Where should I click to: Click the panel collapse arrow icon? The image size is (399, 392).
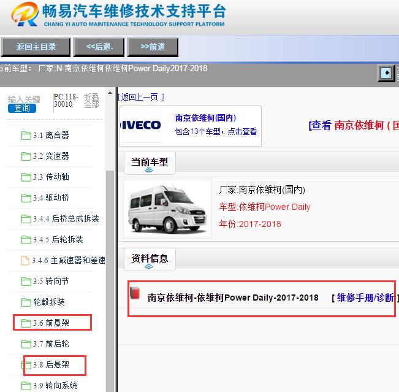(x=386, y=73)
